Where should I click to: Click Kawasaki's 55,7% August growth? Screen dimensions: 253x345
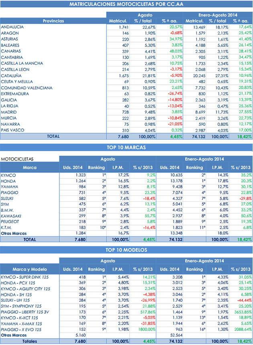(150, 216)
